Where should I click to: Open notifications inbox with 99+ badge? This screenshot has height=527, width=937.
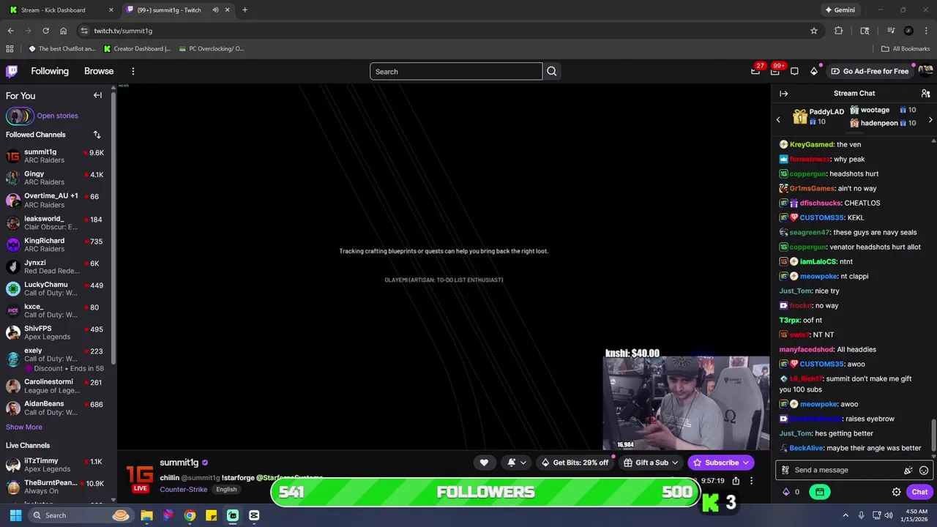(775, 71)
